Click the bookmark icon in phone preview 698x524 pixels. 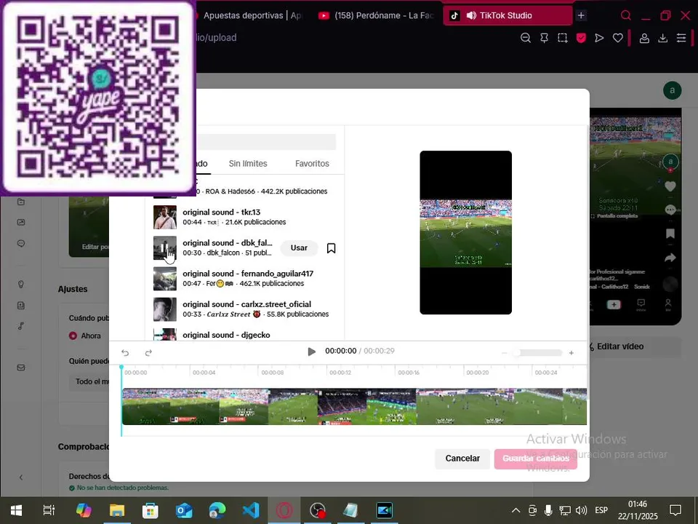point(670,234)
